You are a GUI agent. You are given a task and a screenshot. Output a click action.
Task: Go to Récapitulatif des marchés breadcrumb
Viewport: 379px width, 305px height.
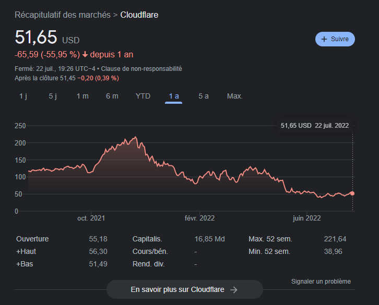(63, 15)
